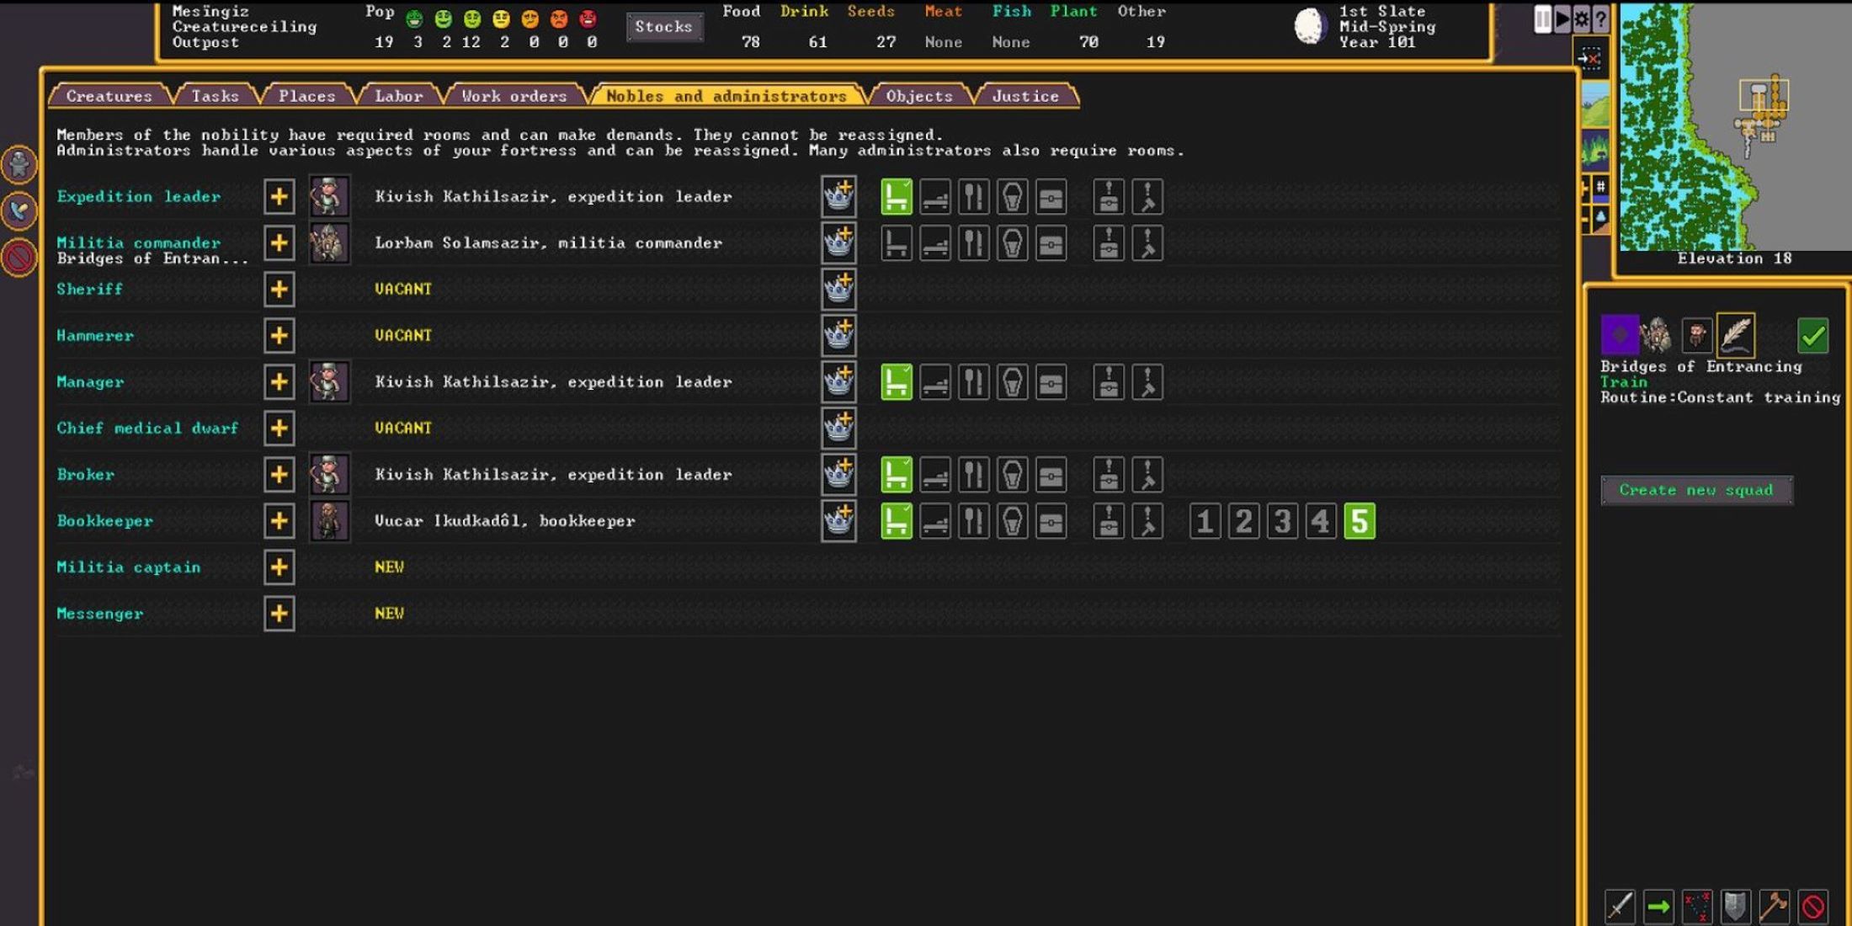Toggle Broker's office throne assignment

pyautogui.click(x=897, y=475)
